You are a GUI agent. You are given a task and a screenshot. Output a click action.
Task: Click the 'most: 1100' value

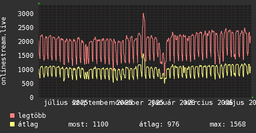point(88,124)
